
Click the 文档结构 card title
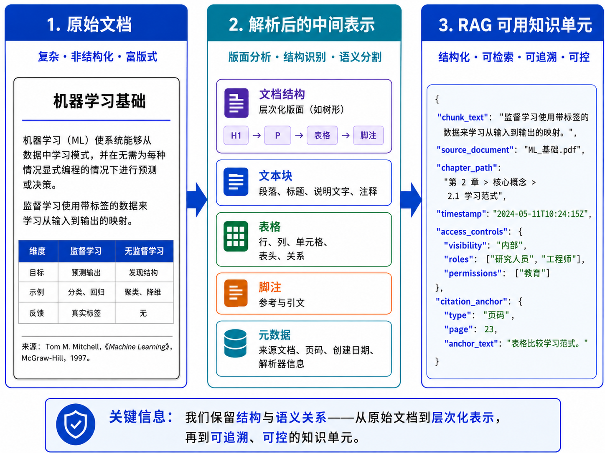pyautogui.click(x=282, y=94)
